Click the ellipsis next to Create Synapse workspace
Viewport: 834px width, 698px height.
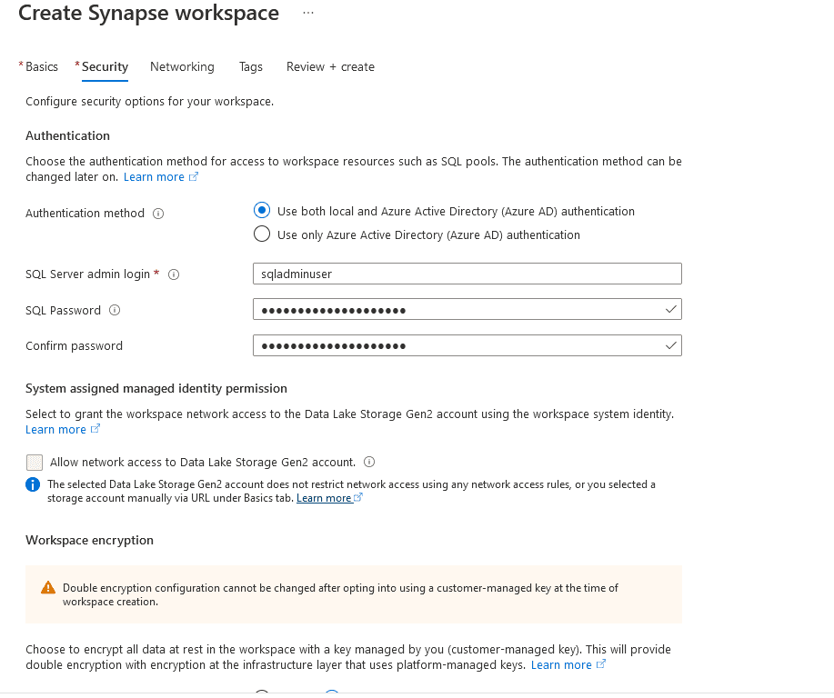click(x=308, y=14)
